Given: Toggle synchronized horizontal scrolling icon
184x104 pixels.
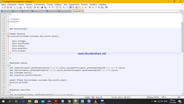Looking at the screenshot, I should [x=60, y=7].
